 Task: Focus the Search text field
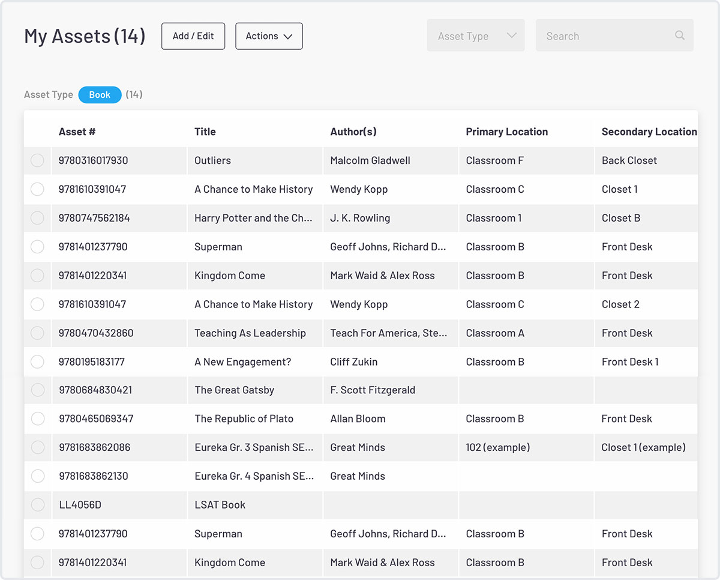coord(606,36)
